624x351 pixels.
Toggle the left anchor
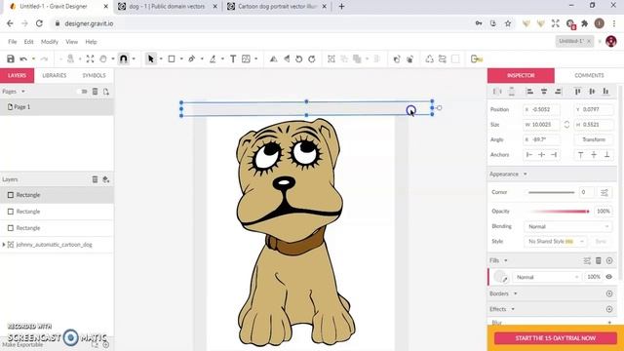click(x=529, y=155)
